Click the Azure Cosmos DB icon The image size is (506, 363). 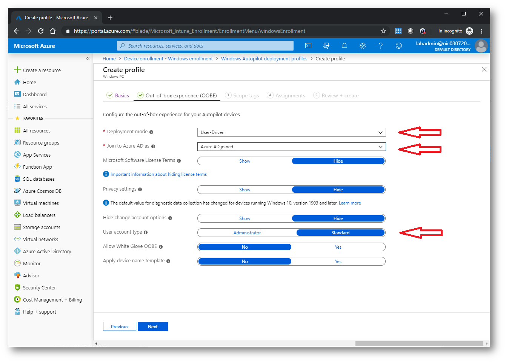point(17,191)
